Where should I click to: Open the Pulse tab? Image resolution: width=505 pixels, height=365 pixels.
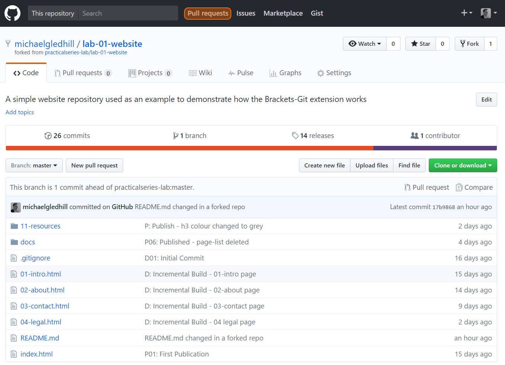pos(241,73)
